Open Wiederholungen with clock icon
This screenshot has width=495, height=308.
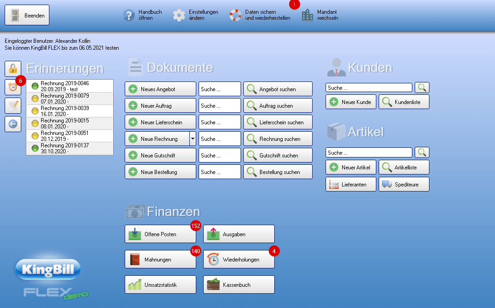pos(239,259)
